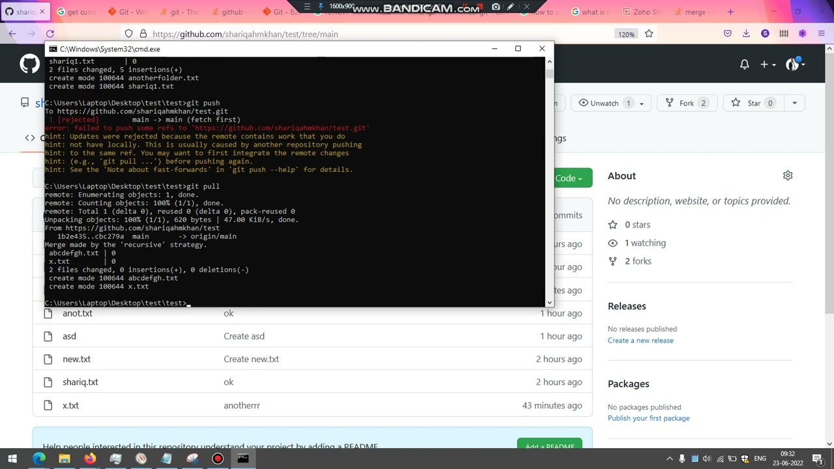Open the green Code dropdown
This screenshot has height=469, width=834.
[573, 178]
